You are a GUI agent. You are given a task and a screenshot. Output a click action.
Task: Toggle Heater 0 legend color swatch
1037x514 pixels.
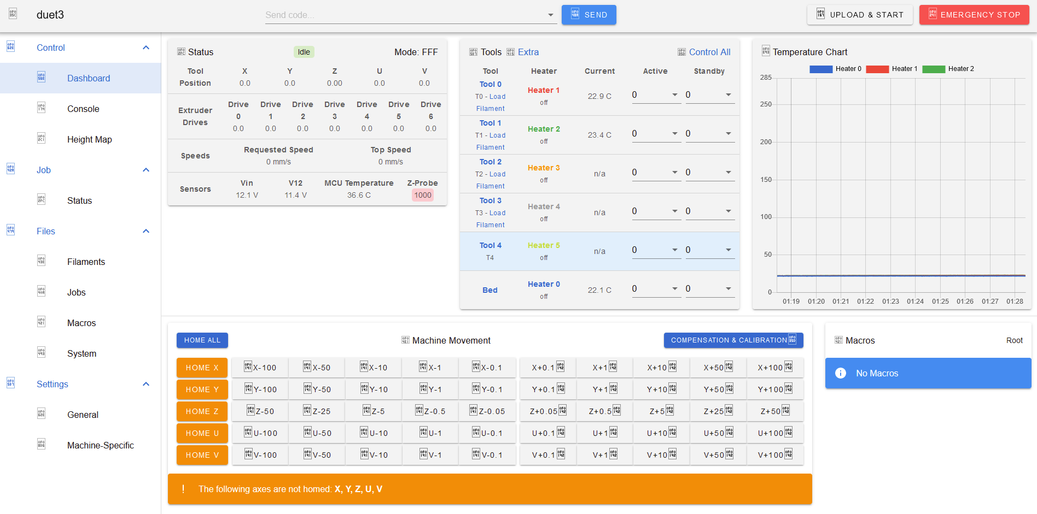click(820, 69)
